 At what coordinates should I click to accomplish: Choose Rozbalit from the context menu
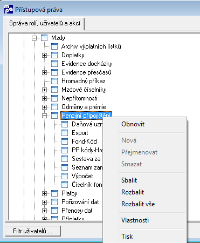pyautogui.click(x=144, y=192)
